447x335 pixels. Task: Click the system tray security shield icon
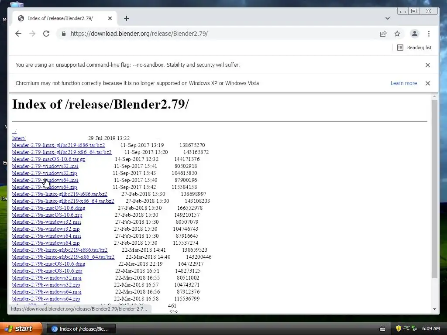click(x=399, y=329)
